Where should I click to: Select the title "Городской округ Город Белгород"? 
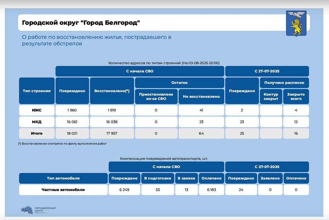pos(81,22)
